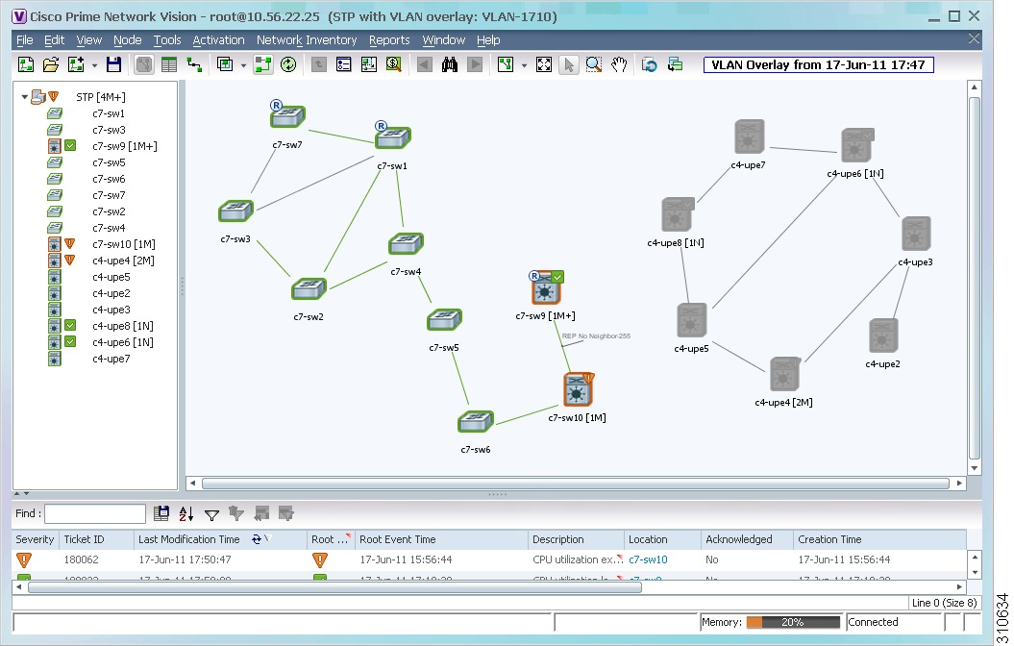Click the dimmed c4-upe6 device icon

pyautogui.click(x=856, y=145)
